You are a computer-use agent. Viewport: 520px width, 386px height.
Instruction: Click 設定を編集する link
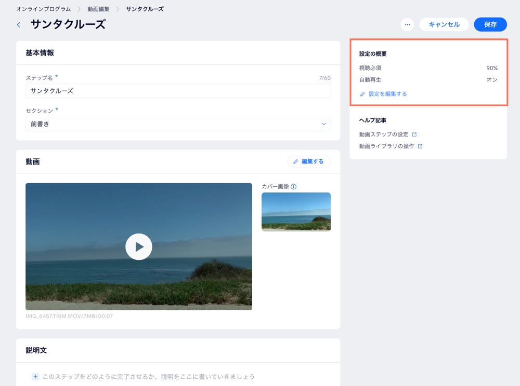point(388,94)
